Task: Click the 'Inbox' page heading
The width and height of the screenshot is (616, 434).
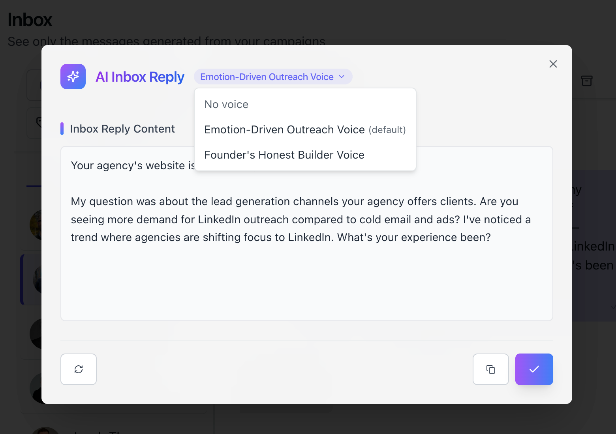Action: click(30, 20)
